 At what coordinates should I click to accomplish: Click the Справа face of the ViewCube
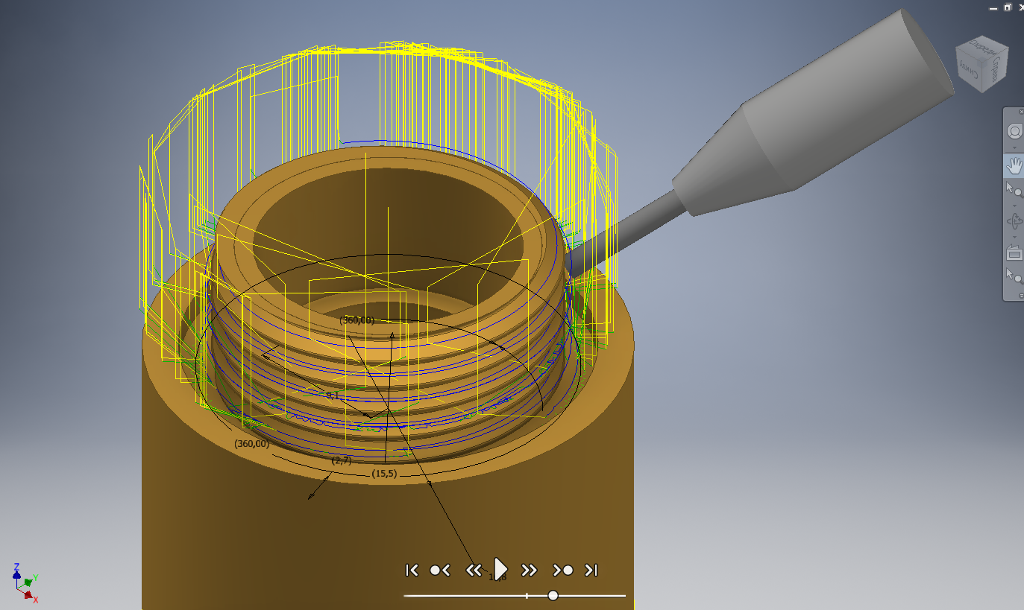[x=996, y=69]
